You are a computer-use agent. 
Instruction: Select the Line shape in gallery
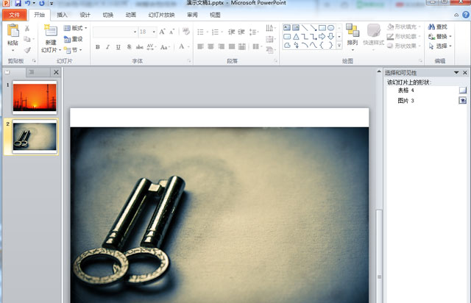click(305, 28)
